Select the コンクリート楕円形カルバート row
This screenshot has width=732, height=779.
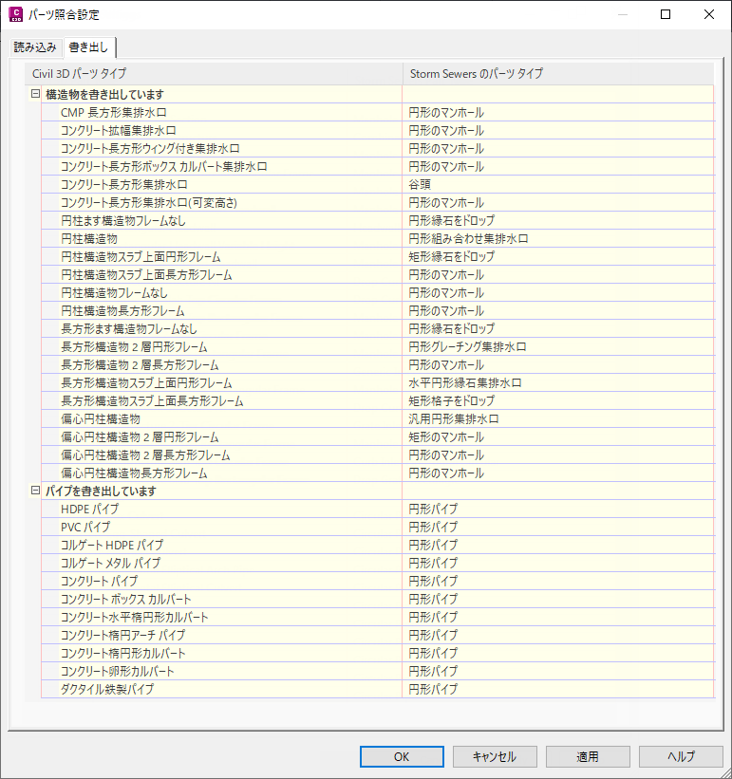[378, 653]
